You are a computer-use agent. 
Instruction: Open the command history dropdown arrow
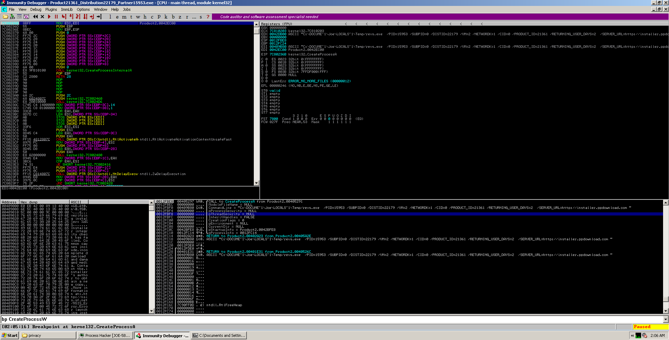point(666,319)
